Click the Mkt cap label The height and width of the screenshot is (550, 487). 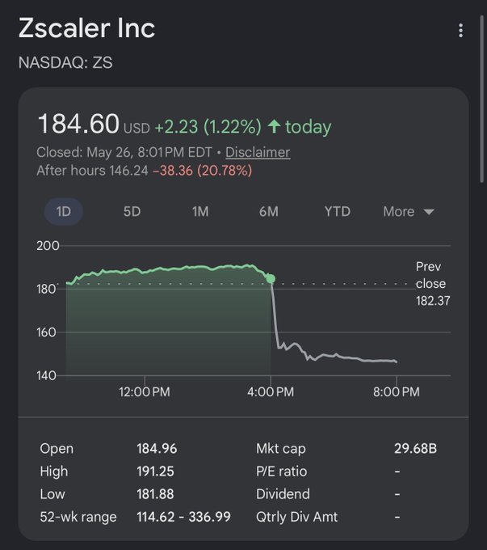click(x=280, y=448)
